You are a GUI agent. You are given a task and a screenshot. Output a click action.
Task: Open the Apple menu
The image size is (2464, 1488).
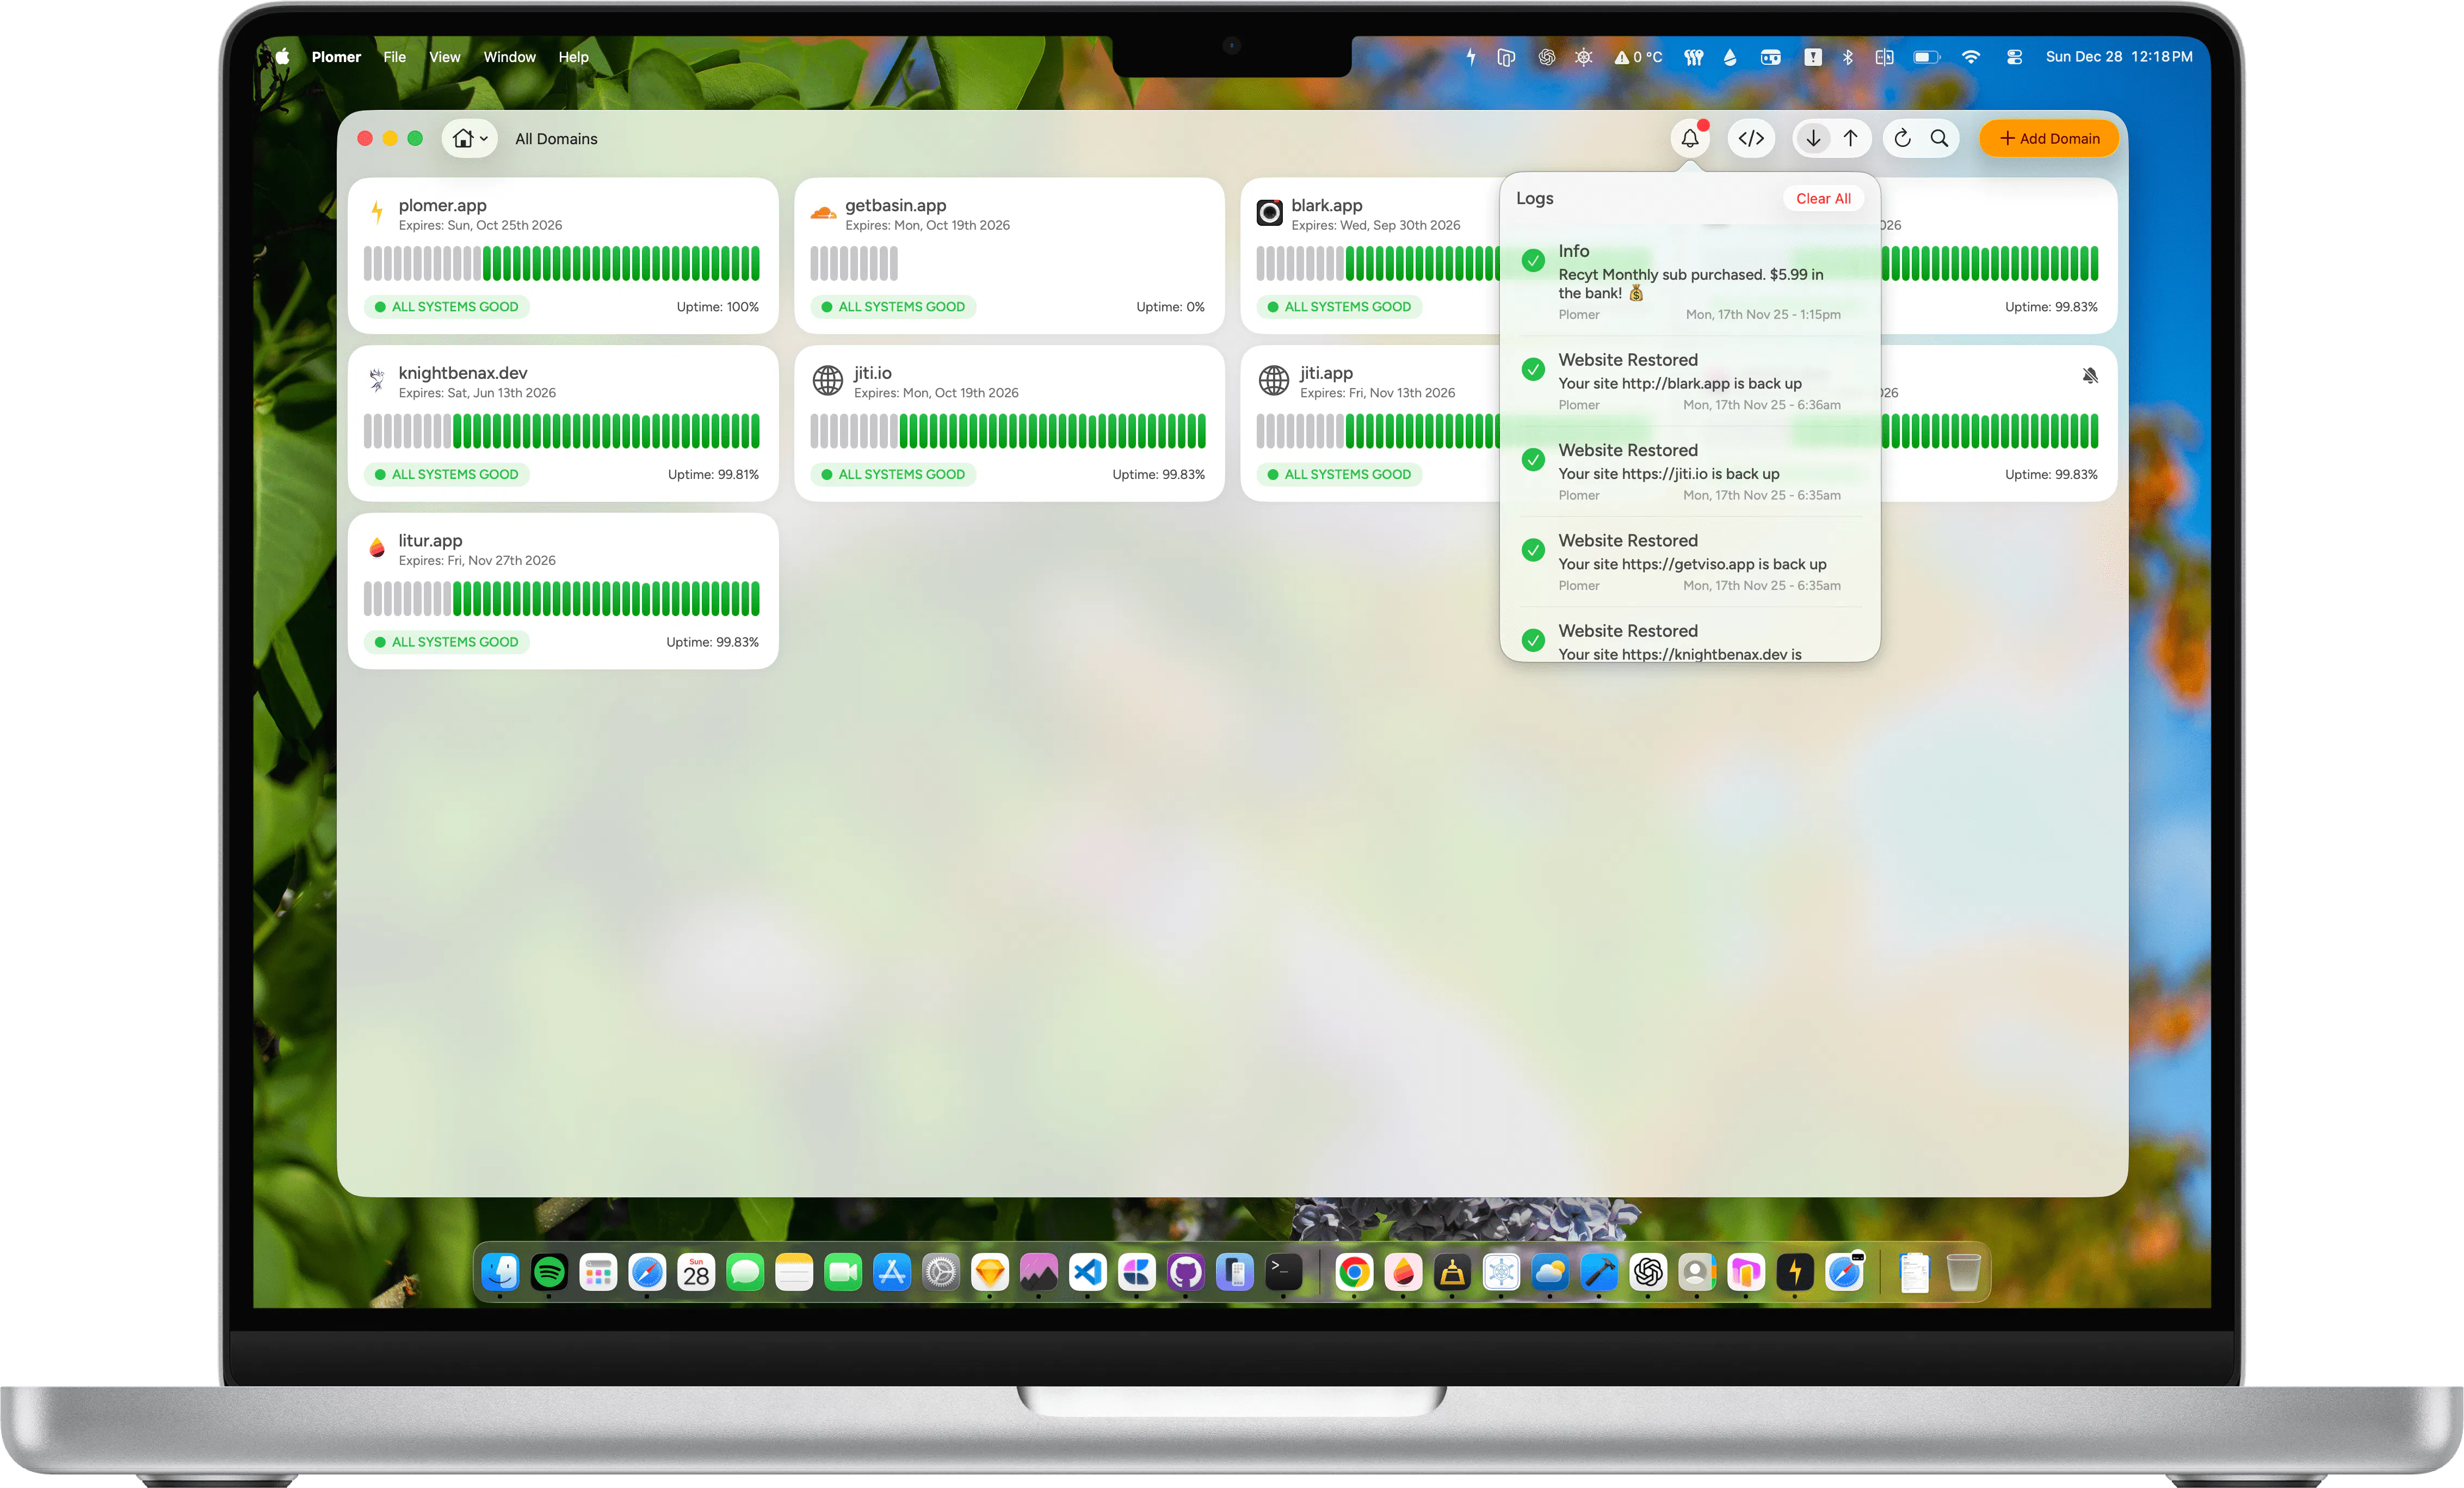click(282, 57)
